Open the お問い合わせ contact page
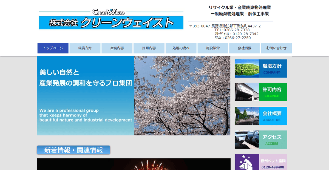 click(x=276, y=48)
